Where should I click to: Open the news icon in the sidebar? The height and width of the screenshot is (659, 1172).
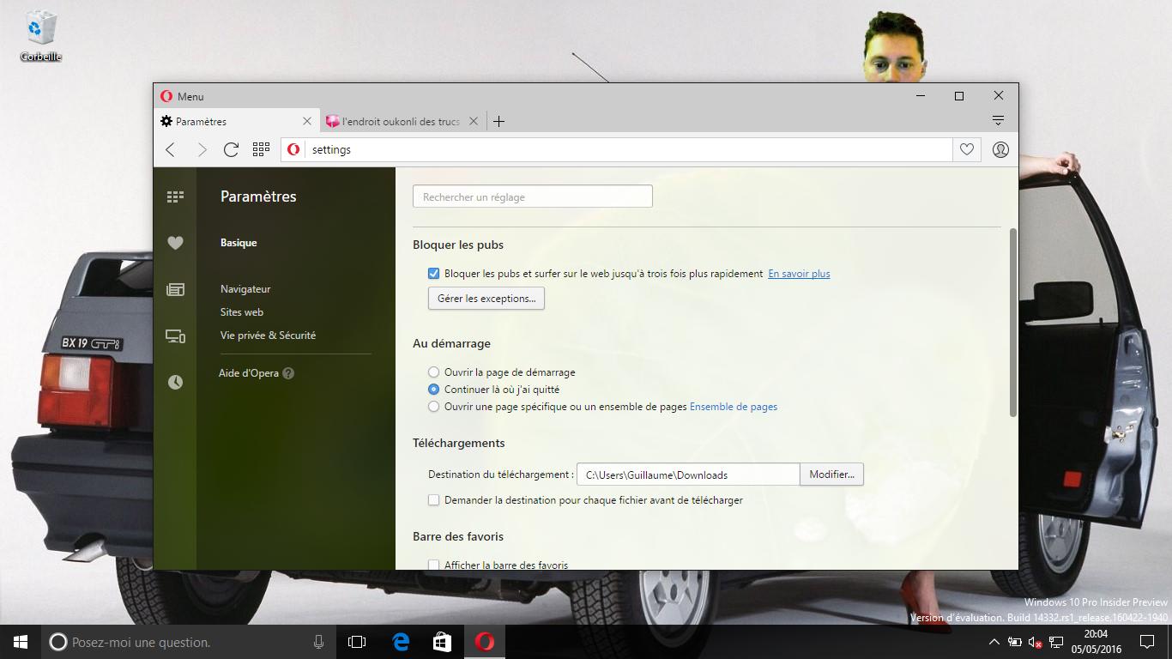point(175,290)
